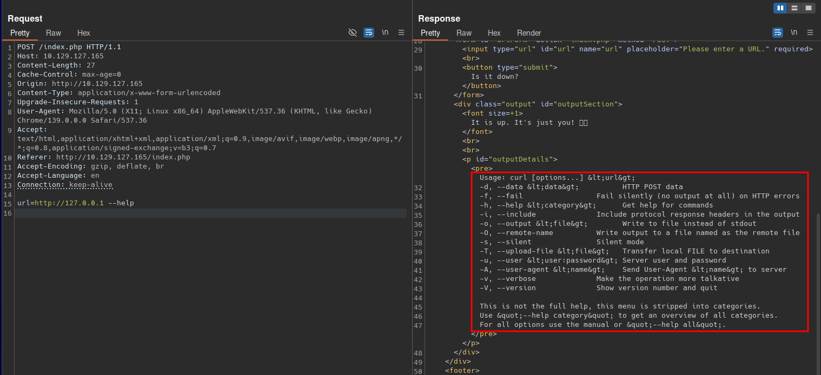Screen dimensions: 821x375
Task: Switch Request view to Hex tab
Action: (x=84, y=33)
